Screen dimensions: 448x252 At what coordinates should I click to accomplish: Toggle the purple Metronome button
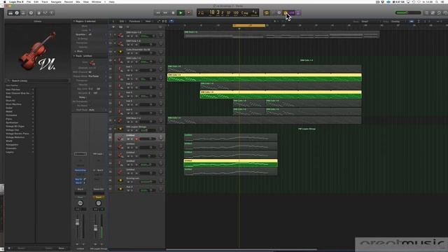tap(298, 13)
